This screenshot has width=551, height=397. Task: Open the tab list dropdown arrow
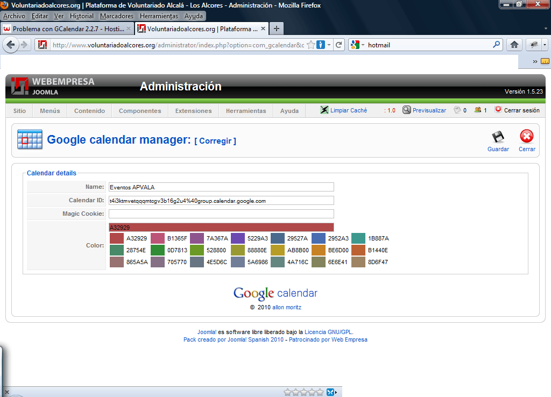(546, 29)
